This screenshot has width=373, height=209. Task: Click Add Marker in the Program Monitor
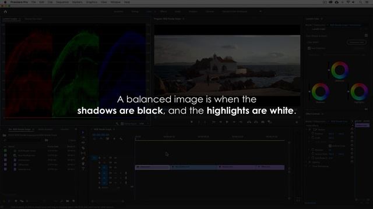[192, 122]
